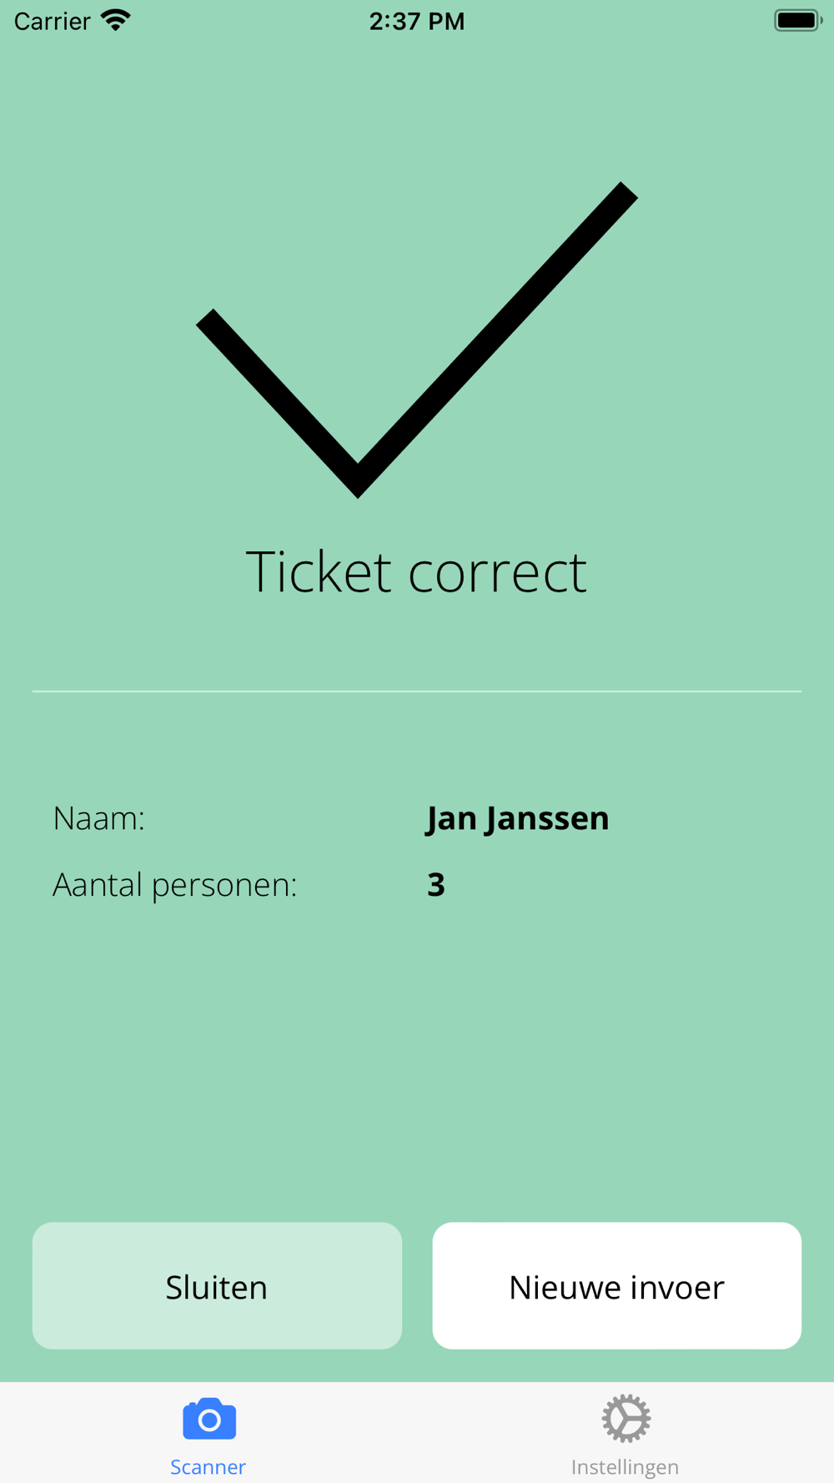Tap the battery indicator icon

click(x=798, y=20)
